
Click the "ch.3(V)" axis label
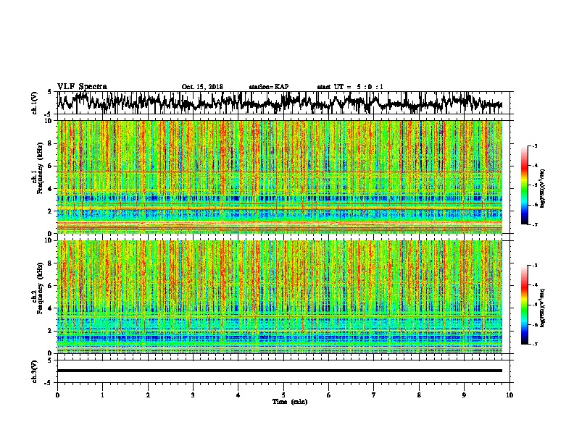[34, 371]
